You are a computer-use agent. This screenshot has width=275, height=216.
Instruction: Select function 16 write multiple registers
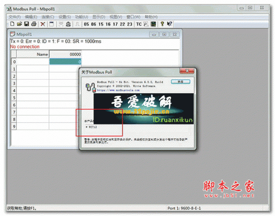click(x=108, y=24)
